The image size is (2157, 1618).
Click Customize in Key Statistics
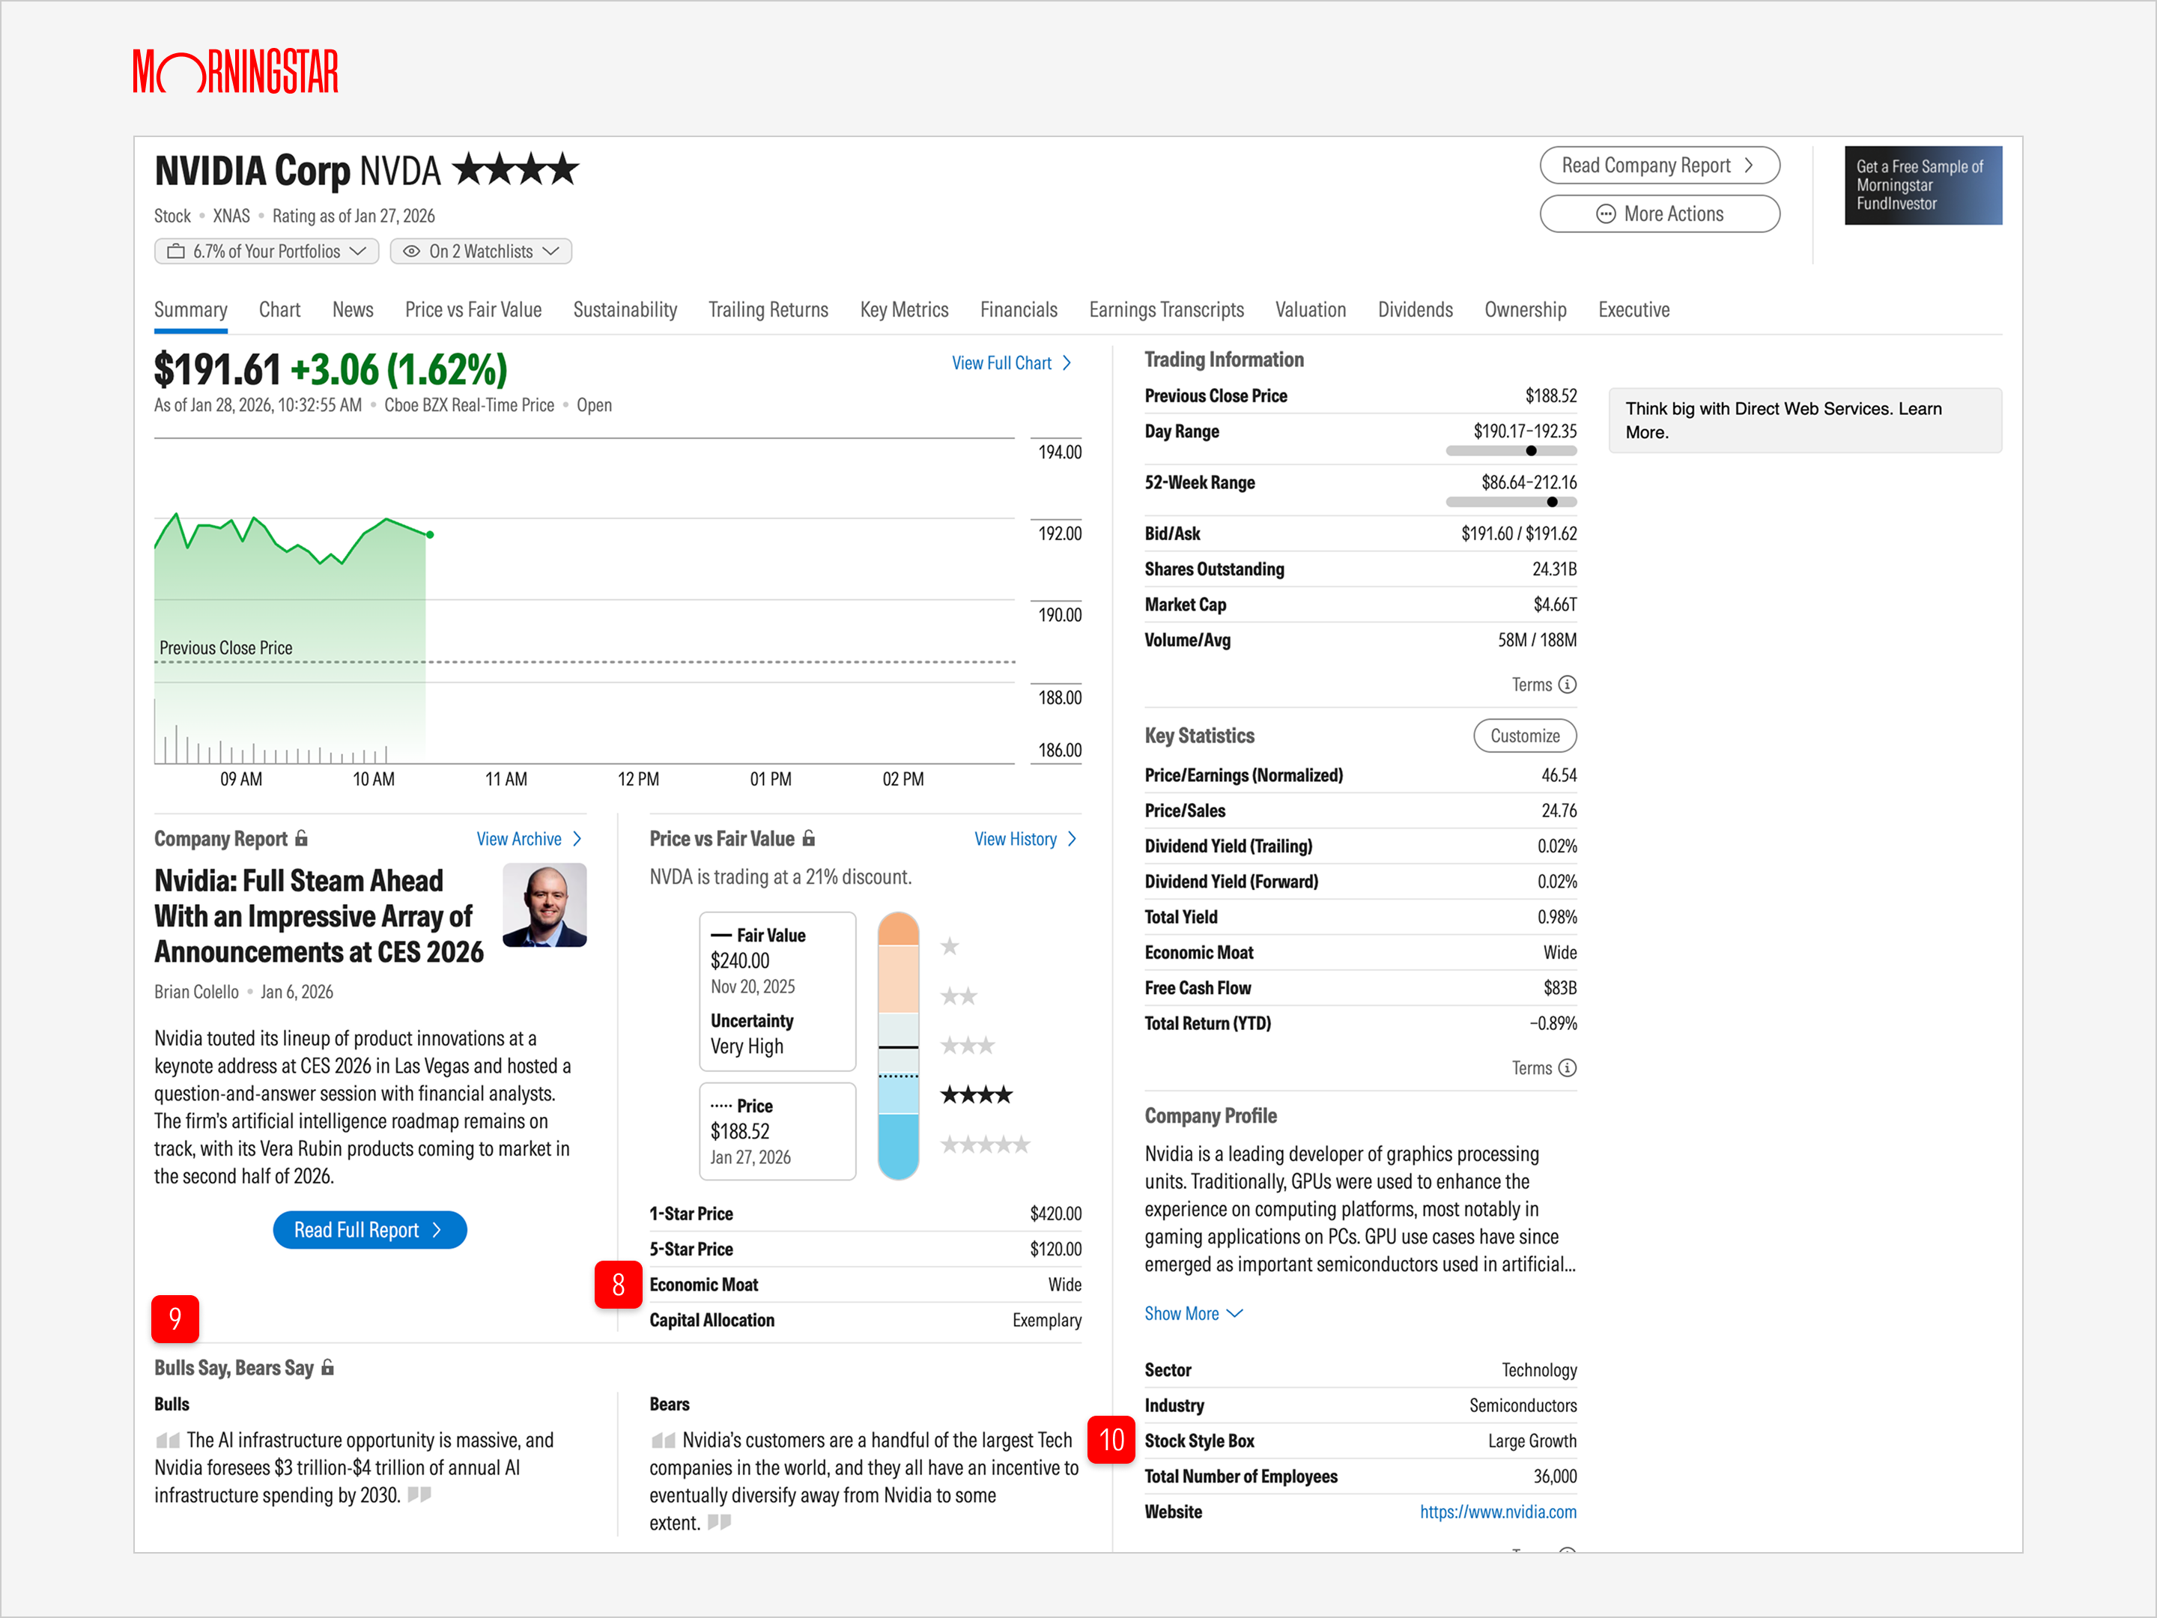[1525, 736]
